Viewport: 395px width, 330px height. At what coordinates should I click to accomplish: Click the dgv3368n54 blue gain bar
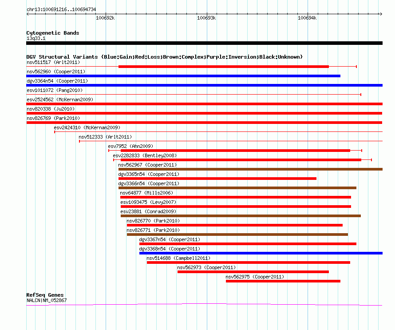[261, 253]
